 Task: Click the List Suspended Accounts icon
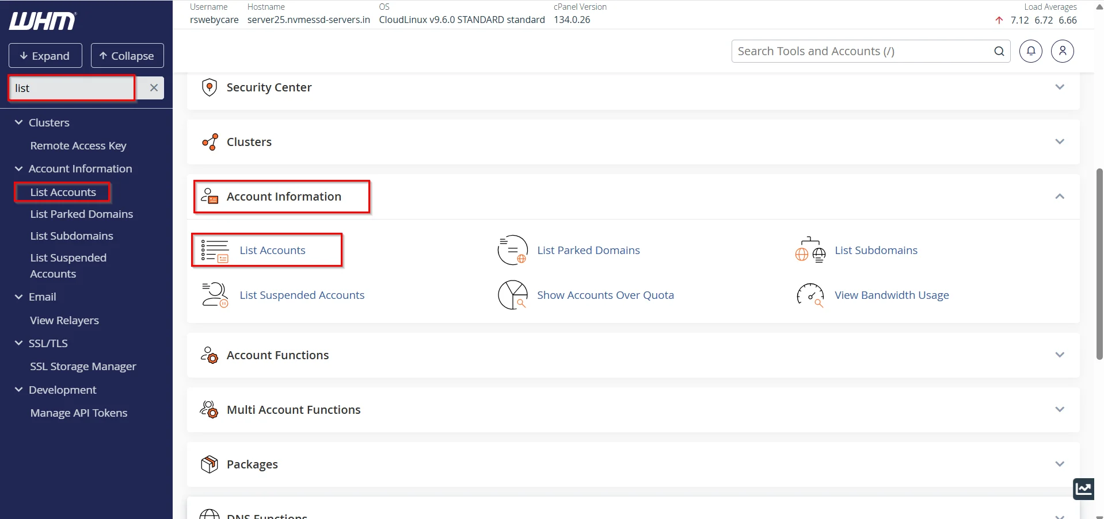pos(215,295)
